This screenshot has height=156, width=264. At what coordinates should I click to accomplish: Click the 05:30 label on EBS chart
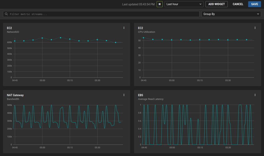[x=228, y=148]
